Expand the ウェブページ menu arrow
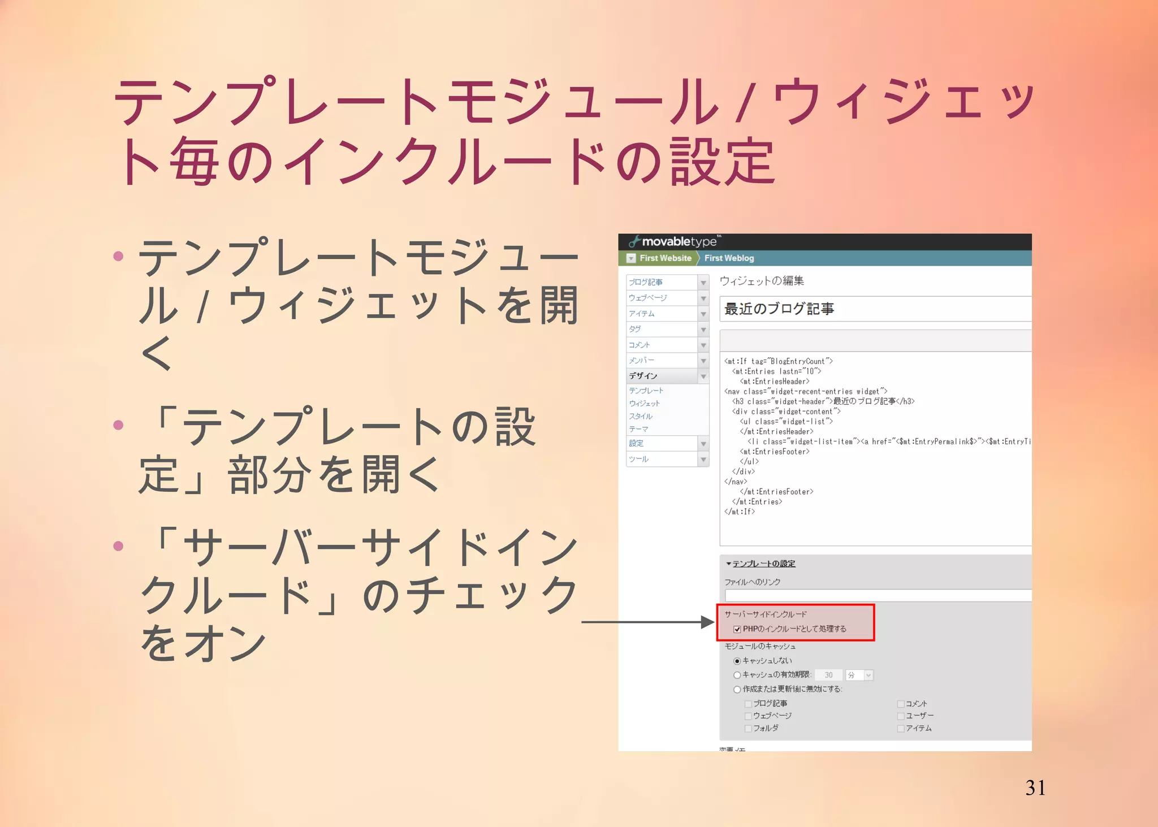Image resolution: width=1158 pixels, height=827 pixels. (x=703, y=298)
